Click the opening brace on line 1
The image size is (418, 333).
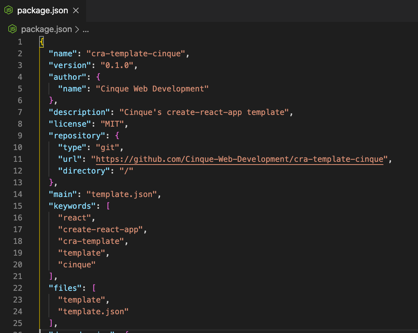click(41, 42)
